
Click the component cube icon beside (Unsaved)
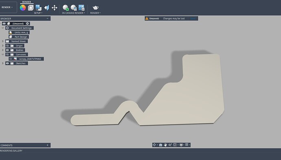pyautogui.click(x=9, y=24)
